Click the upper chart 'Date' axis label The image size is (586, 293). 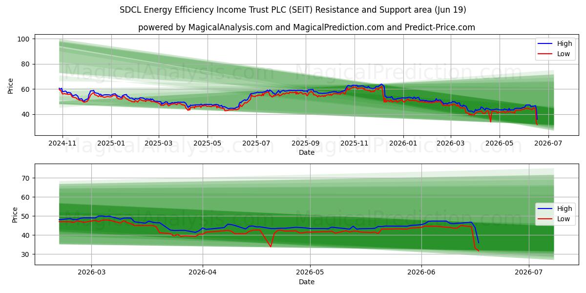(307, 153)
